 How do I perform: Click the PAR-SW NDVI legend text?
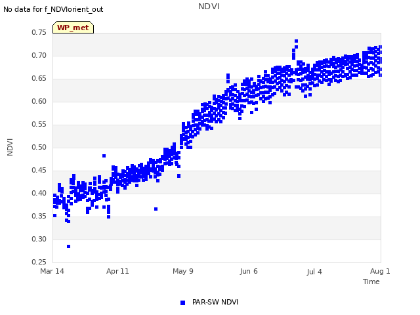click(x=215, y=302)
